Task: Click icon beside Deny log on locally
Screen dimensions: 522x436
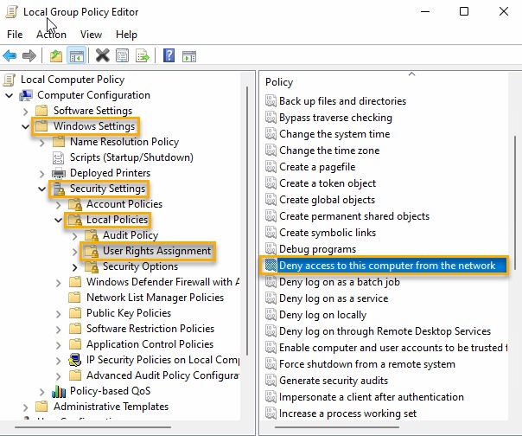Action: (271, 314)
